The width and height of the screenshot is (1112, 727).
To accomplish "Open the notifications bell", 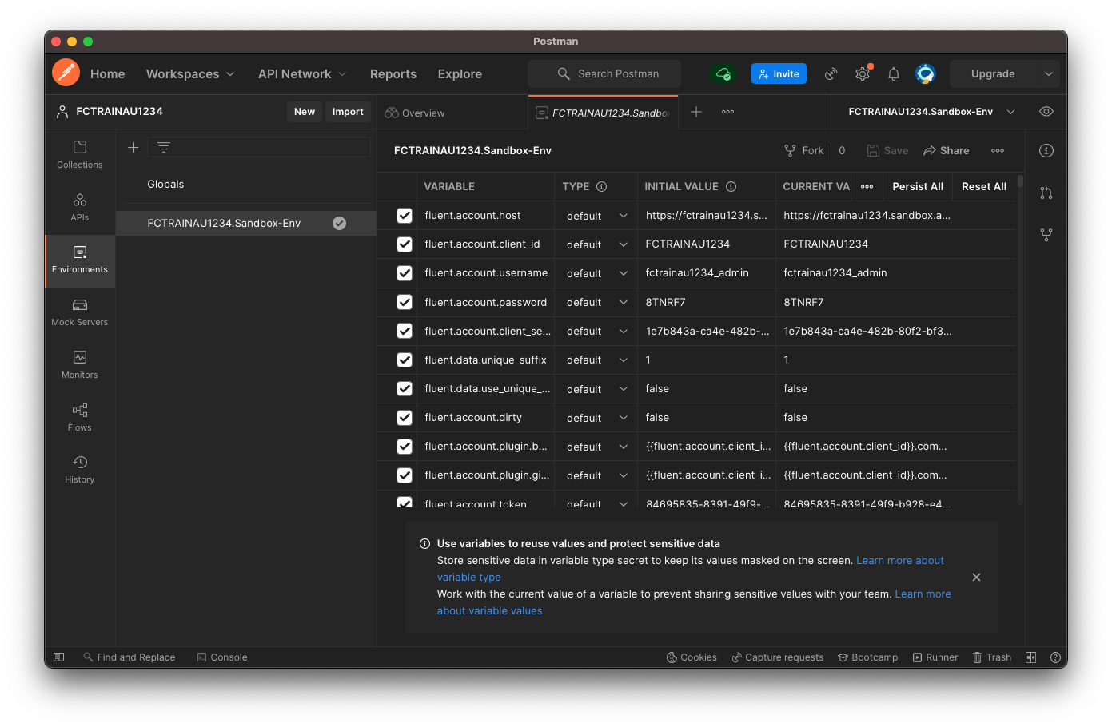I will [x=894, y=73].
